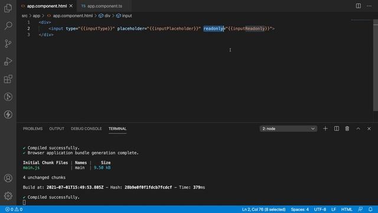
Task: Click the build hash '28b9e0f0f1fdcb7fcdcf'
Action: point(148,188)
